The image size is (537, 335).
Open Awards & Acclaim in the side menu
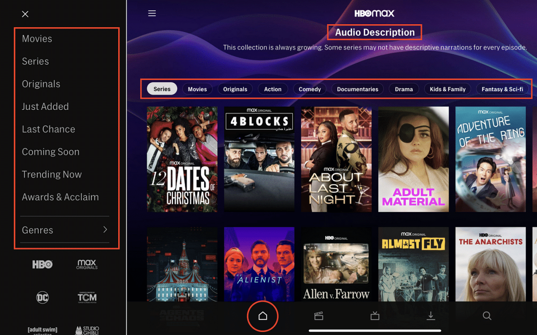pos(60,197)
